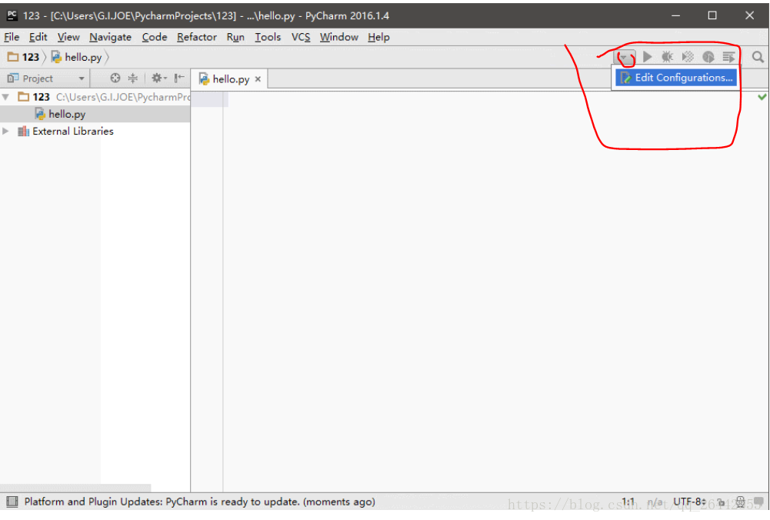Screen dimensions: 770x520
Task: Click the editor line number gutter
Action: click(x=207, y=290)
